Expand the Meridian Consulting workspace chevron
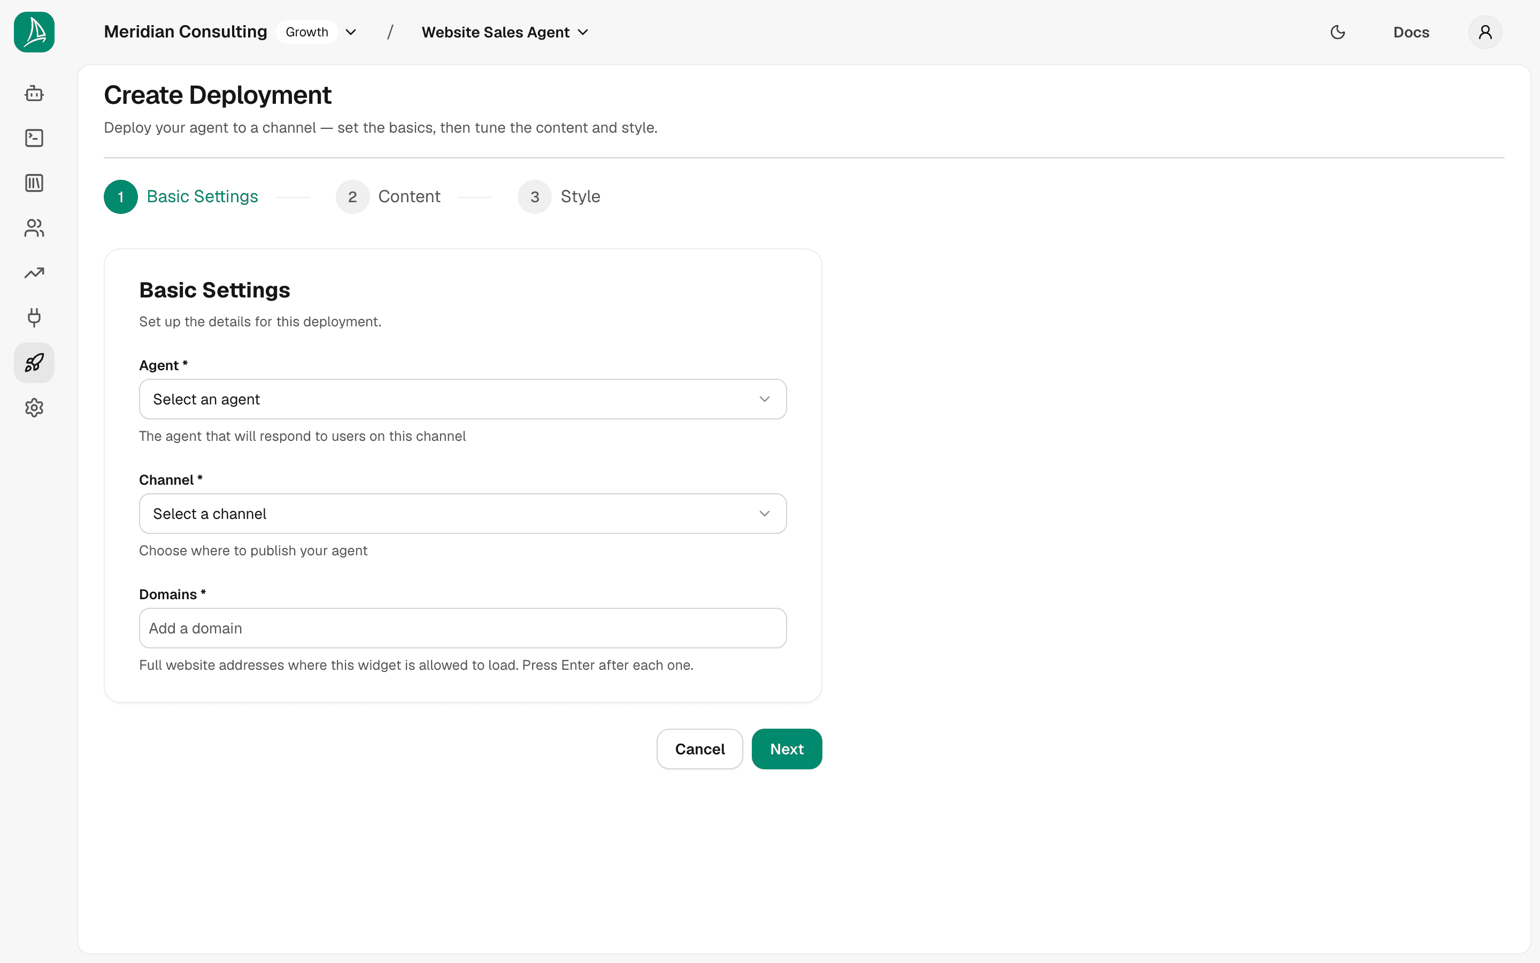1540x963 pixels. point(351,32)
